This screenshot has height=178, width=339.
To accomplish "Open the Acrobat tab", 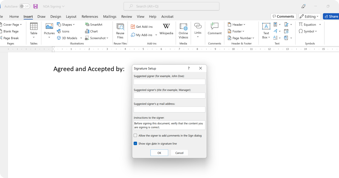I will [x=167, y=17].
